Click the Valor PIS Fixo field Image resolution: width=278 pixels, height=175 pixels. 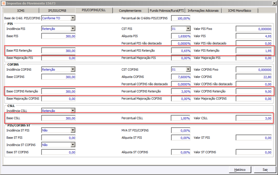254,29
